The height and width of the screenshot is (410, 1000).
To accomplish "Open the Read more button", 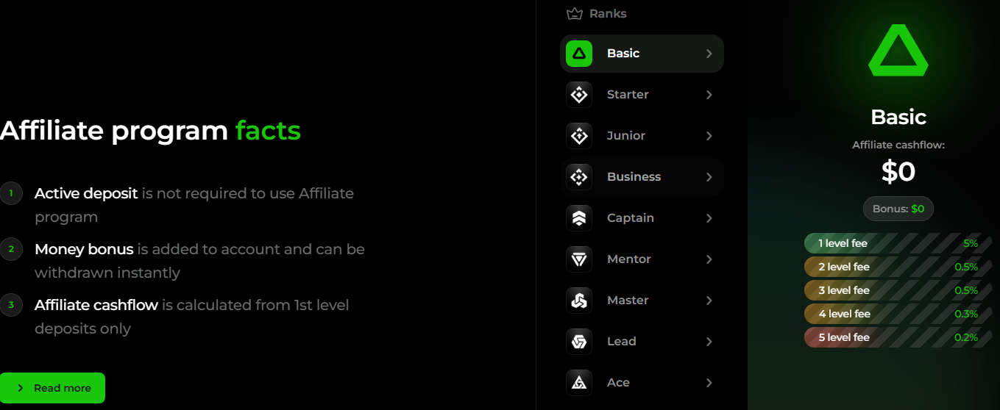I will pyautogui.click(x=53, y=388).
